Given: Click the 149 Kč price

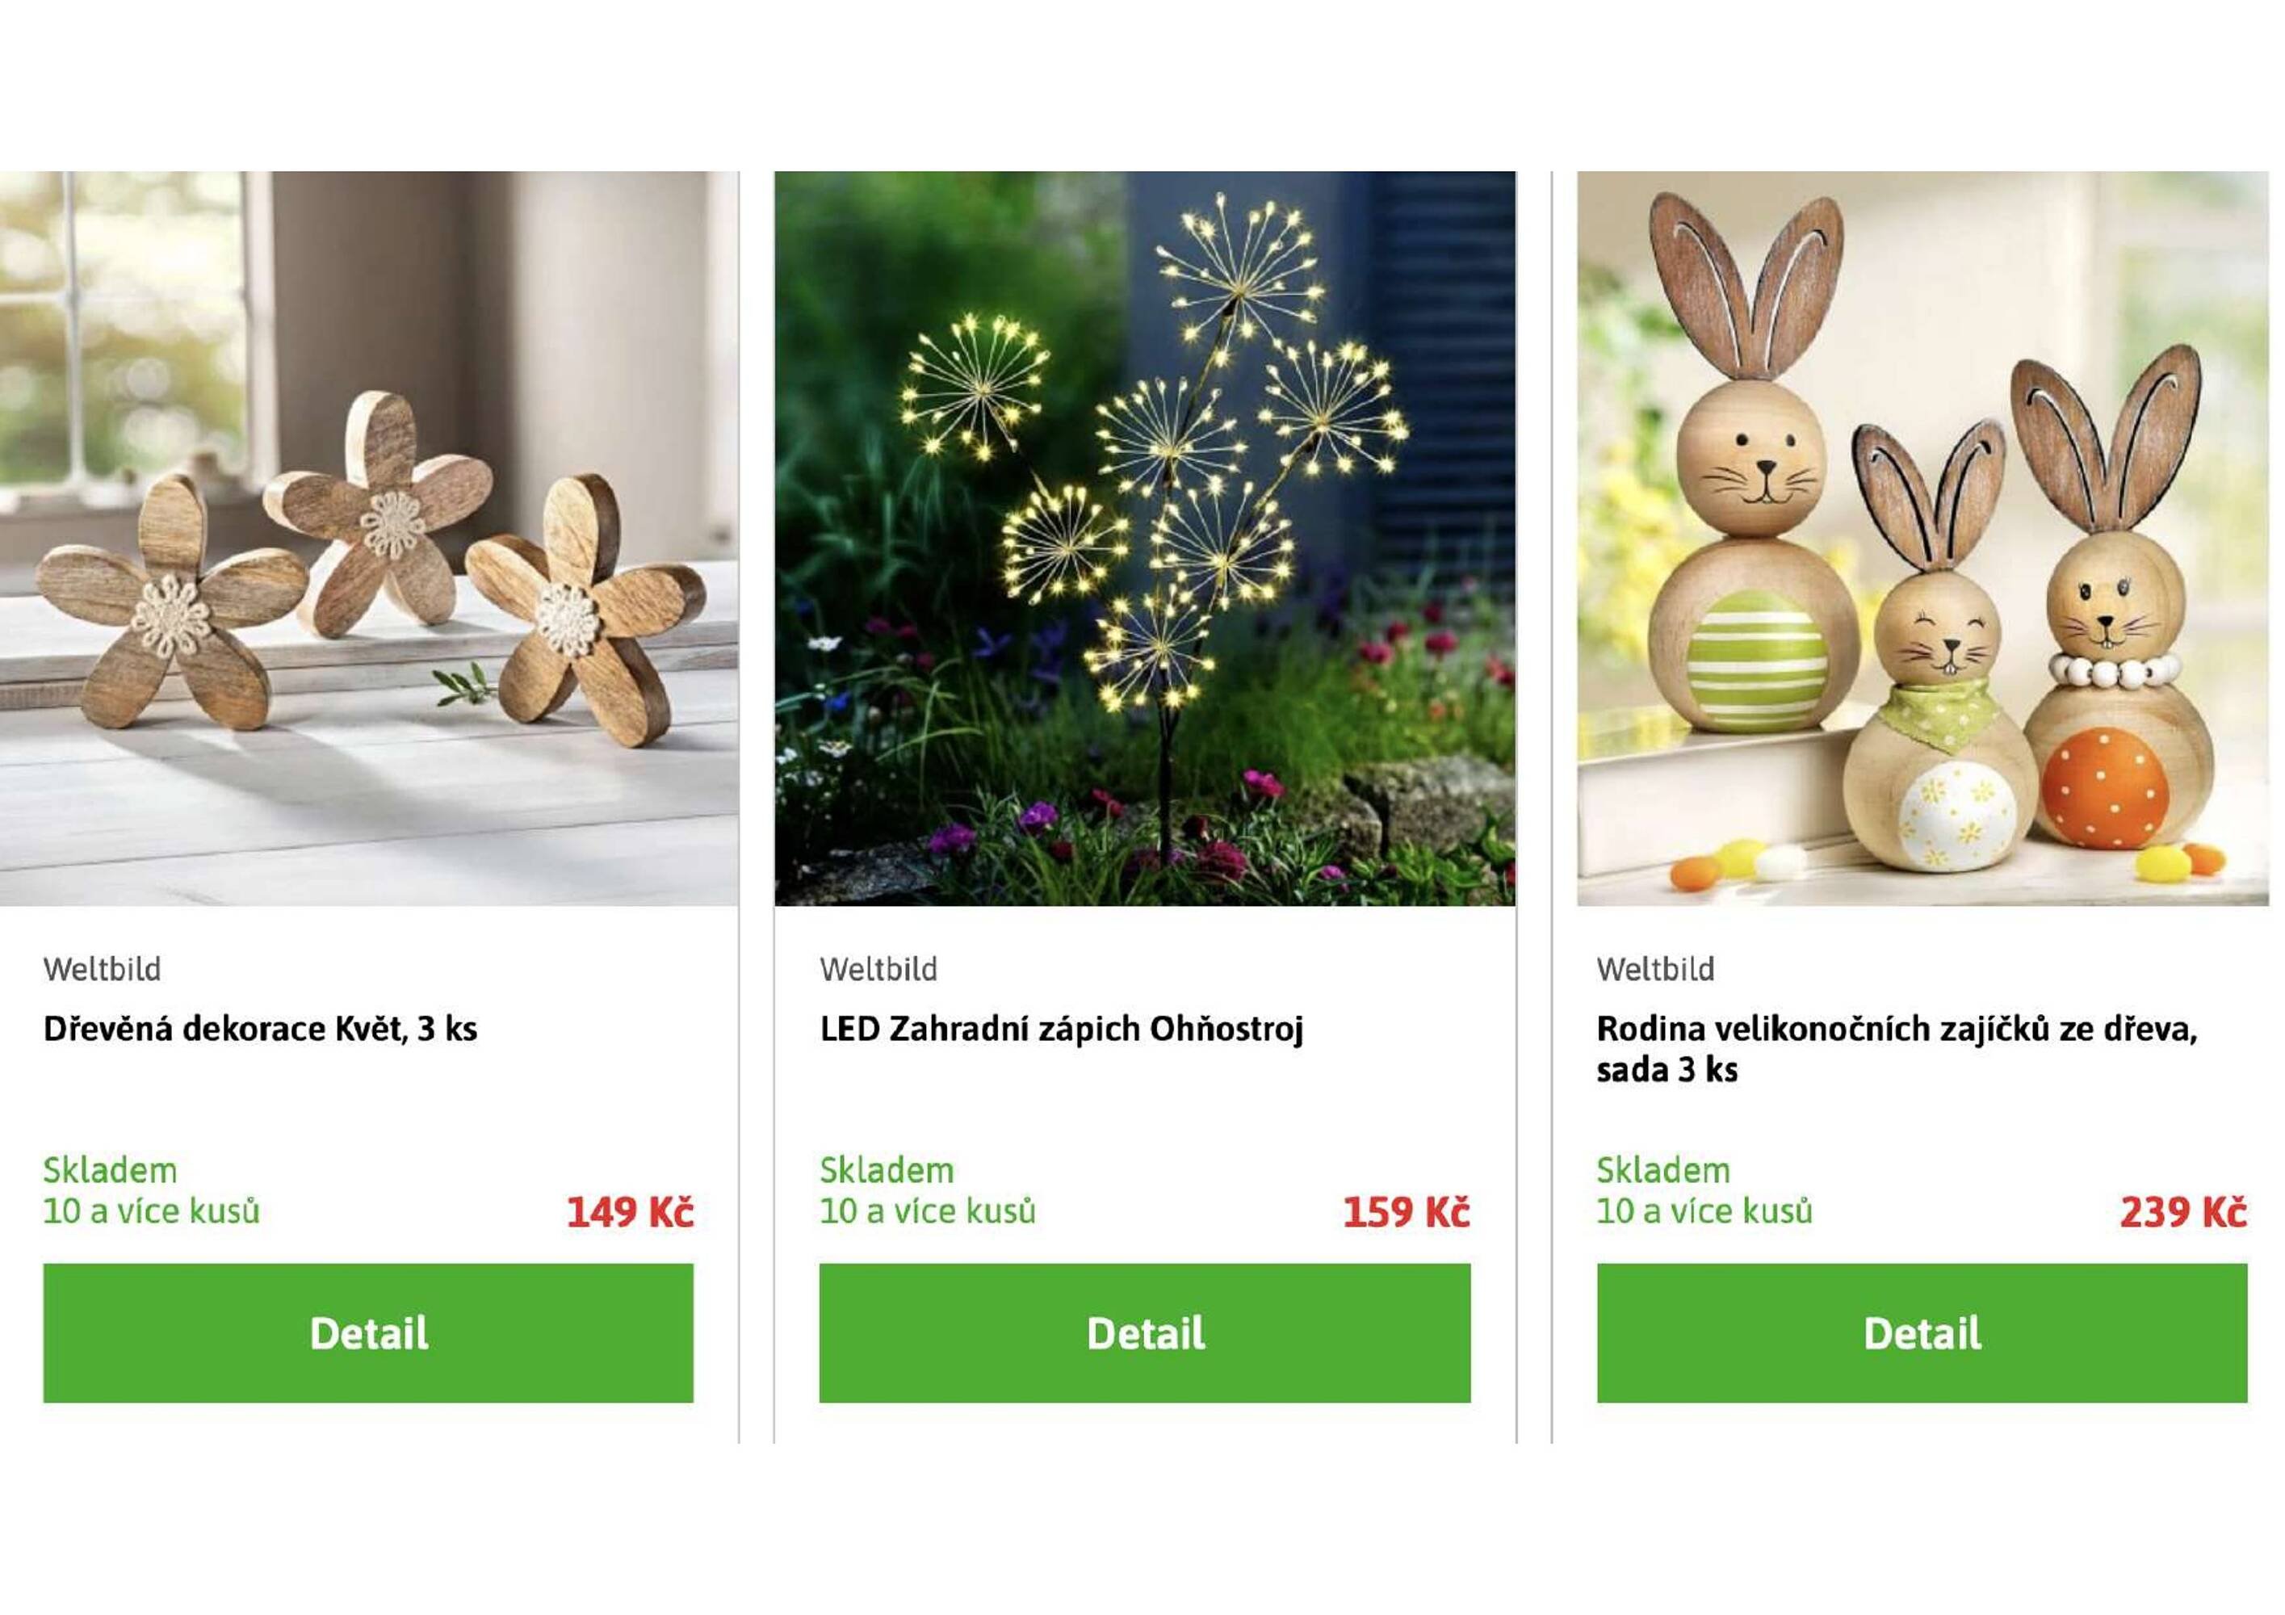Looking at the screenshot, I should [x=630, y=1211].
